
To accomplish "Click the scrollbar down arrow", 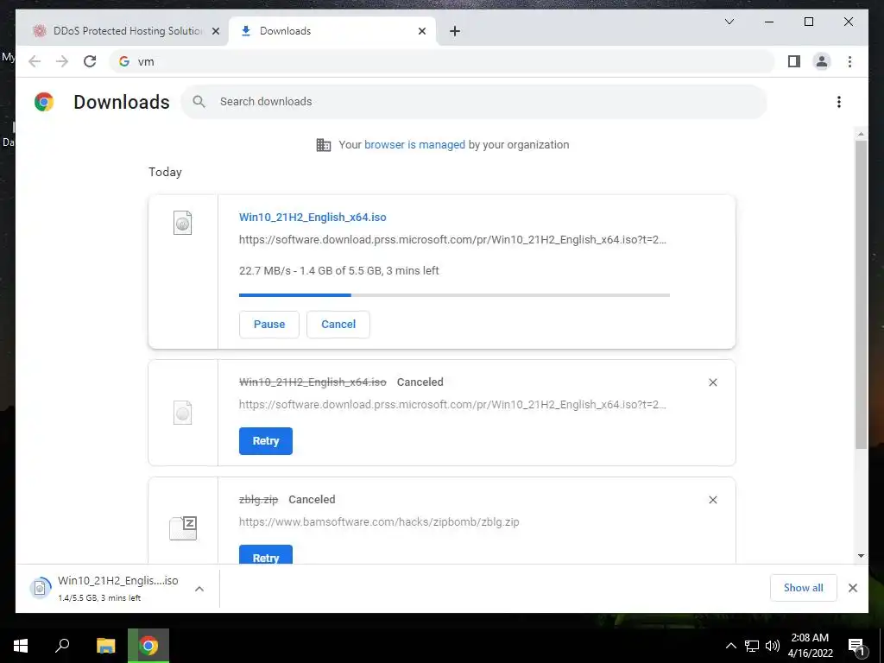I will coord(861,555).
